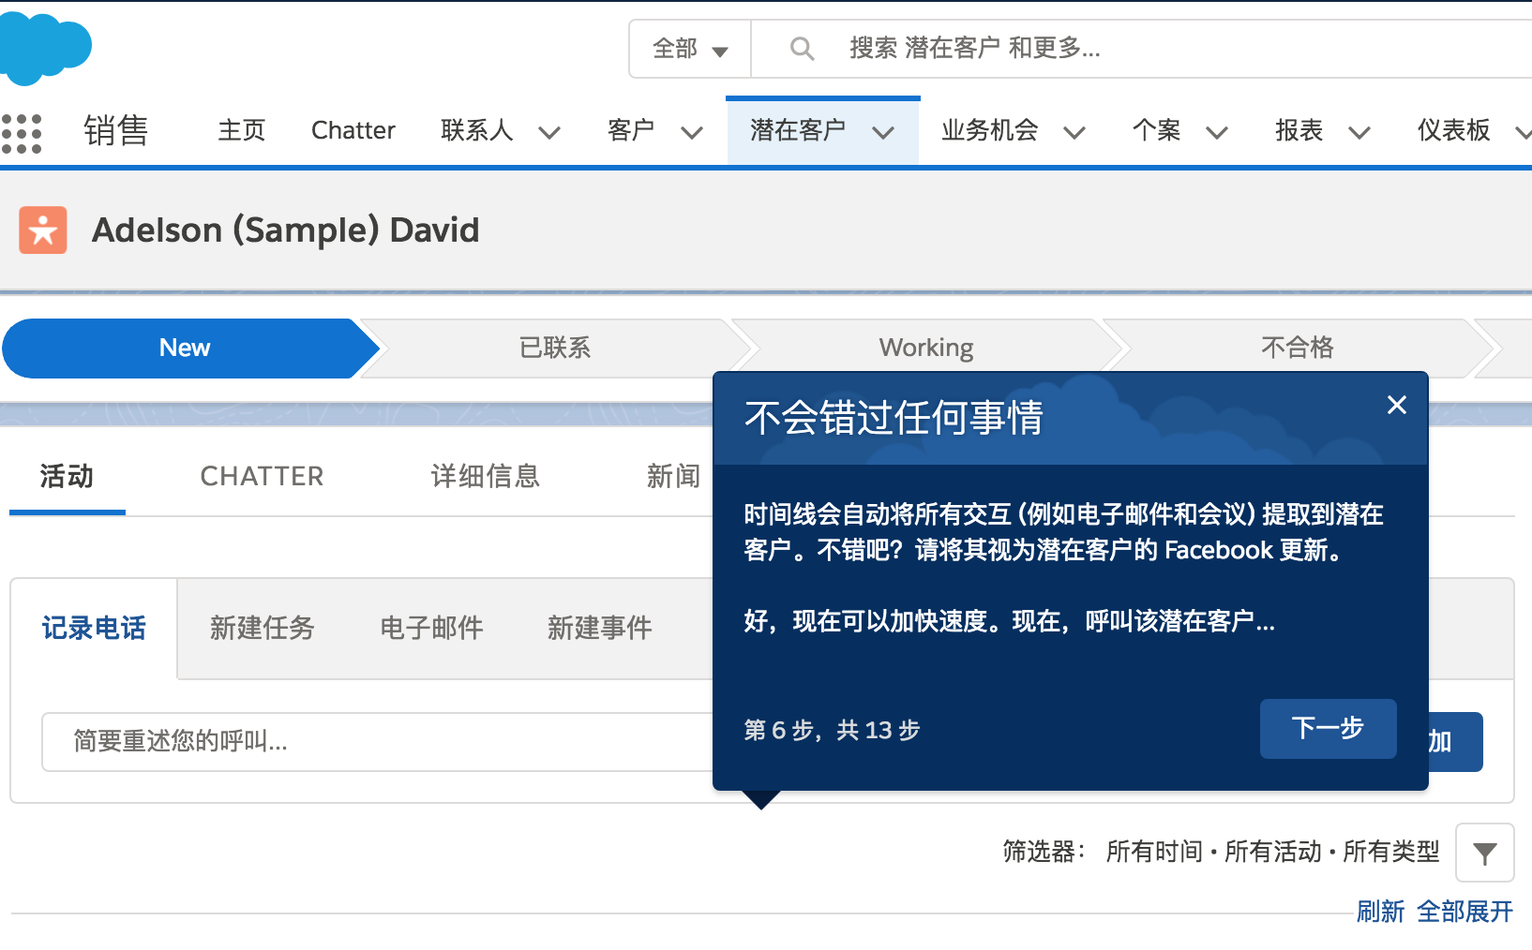Go to the 客户 tab

pos(631,130)
